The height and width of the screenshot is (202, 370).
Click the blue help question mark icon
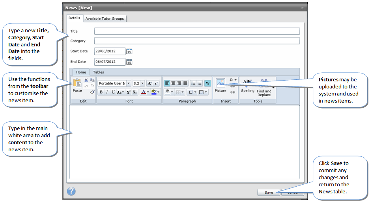tap(71, 191)
